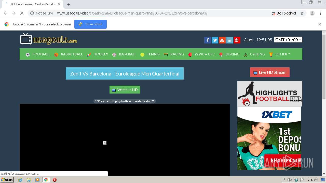View site information for Not secure
The height and width of the screenshot is (183, 326).
(42, 13)
